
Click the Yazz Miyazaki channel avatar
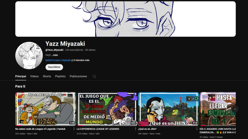point(29,56)
